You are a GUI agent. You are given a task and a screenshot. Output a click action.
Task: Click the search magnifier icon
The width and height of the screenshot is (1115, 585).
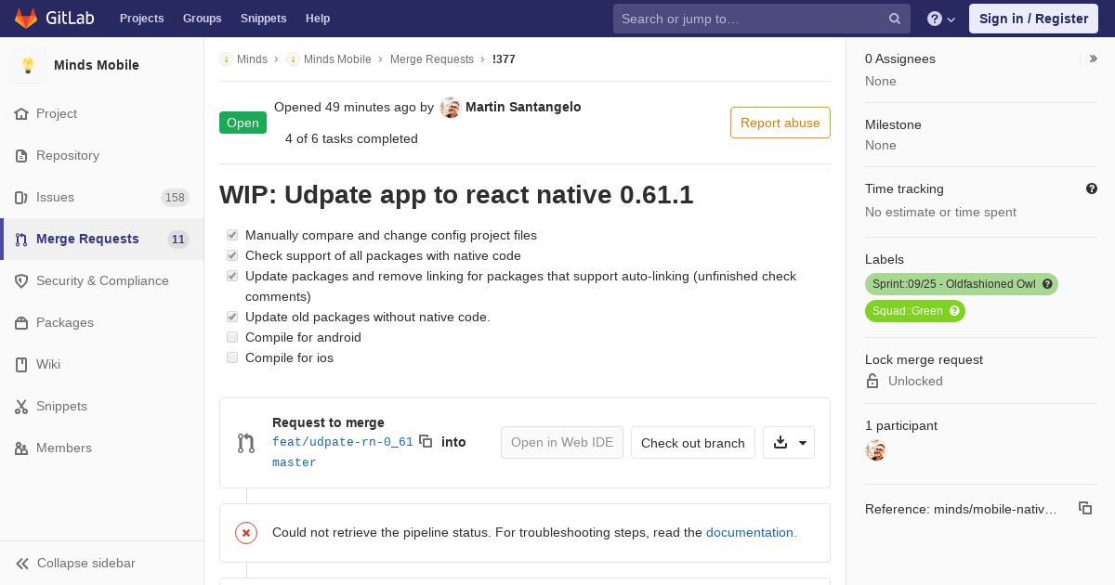click(x=895, y=19)
